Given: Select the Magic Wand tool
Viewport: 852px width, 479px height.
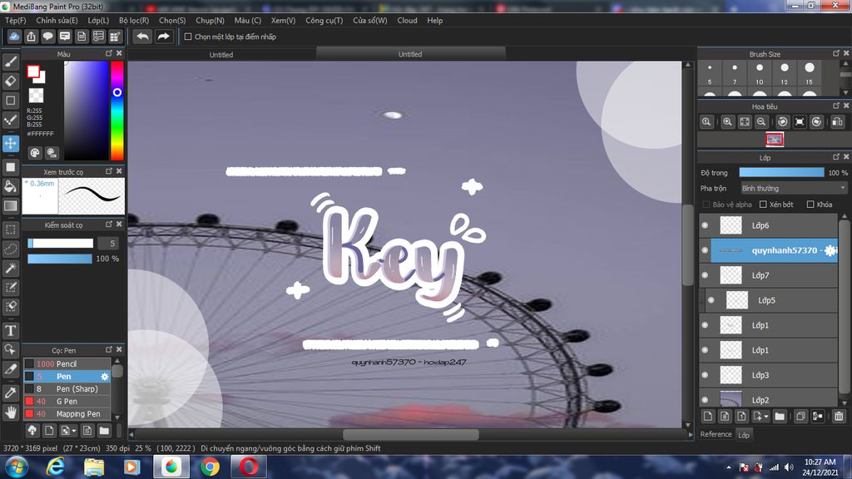Looking at the screenshot, I should (10, 268).
